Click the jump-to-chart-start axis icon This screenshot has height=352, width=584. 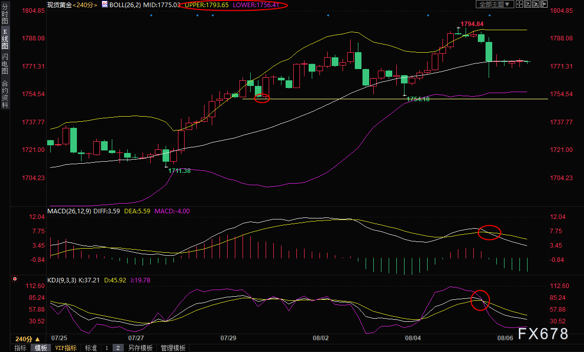[x=528, y=5]
